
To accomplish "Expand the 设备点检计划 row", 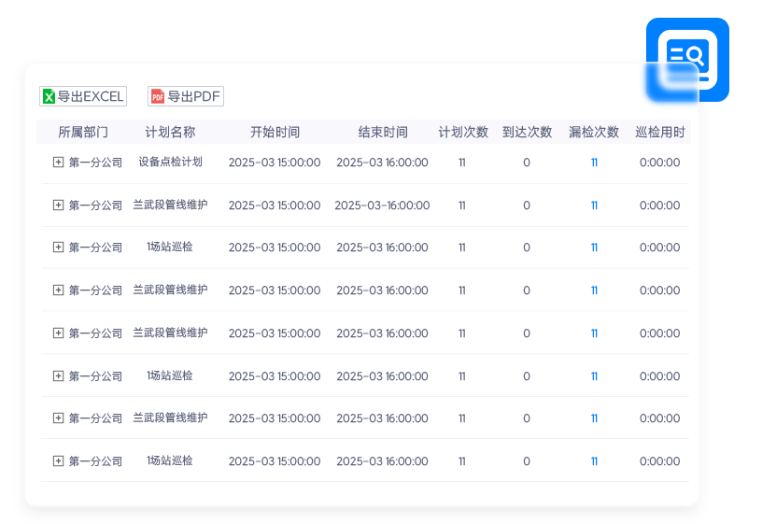I will click(x=58, y=163).
